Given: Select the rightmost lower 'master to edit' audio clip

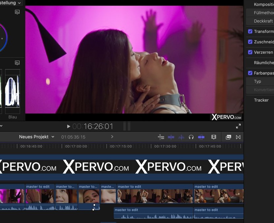Looking at the screenshot, I should pos(219,213).
